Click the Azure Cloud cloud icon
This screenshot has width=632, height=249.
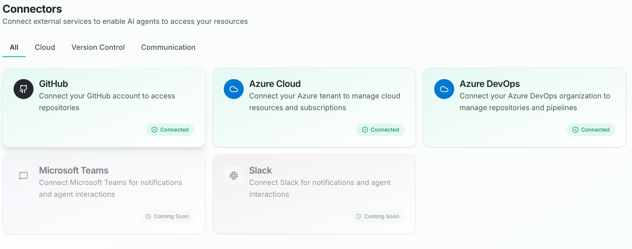(x=233, y=89)
